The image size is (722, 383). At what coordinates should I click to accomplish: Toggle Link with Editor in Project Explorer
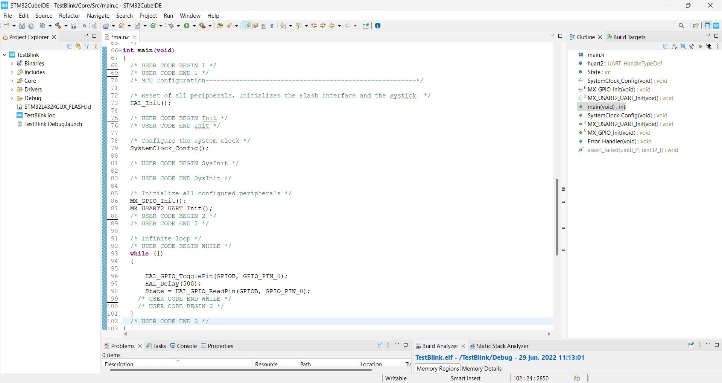[78, 46]
